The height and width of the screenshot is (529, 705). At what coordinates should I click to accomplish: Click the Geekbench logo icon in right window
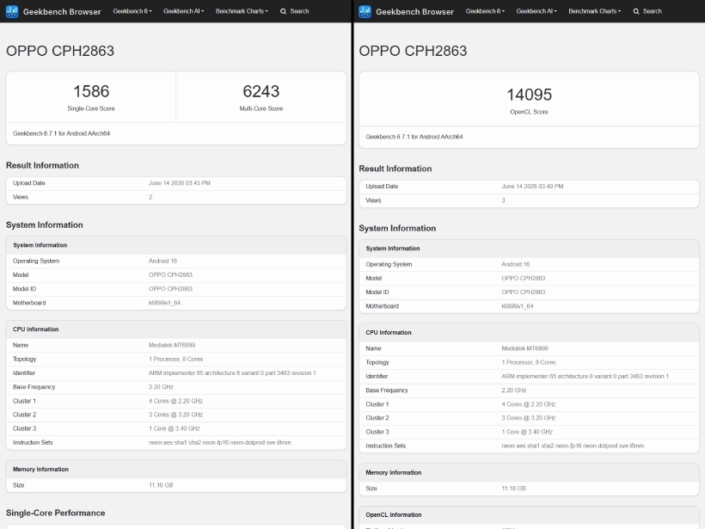pyautogui.click(x=365, y=11)
